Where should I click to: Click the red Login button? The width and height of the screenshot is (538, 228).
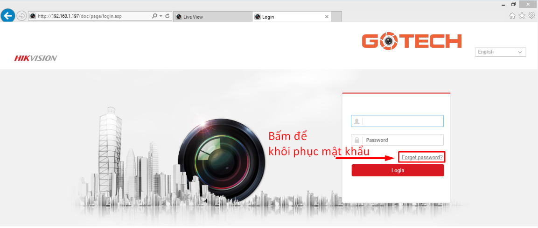(398, 170)
